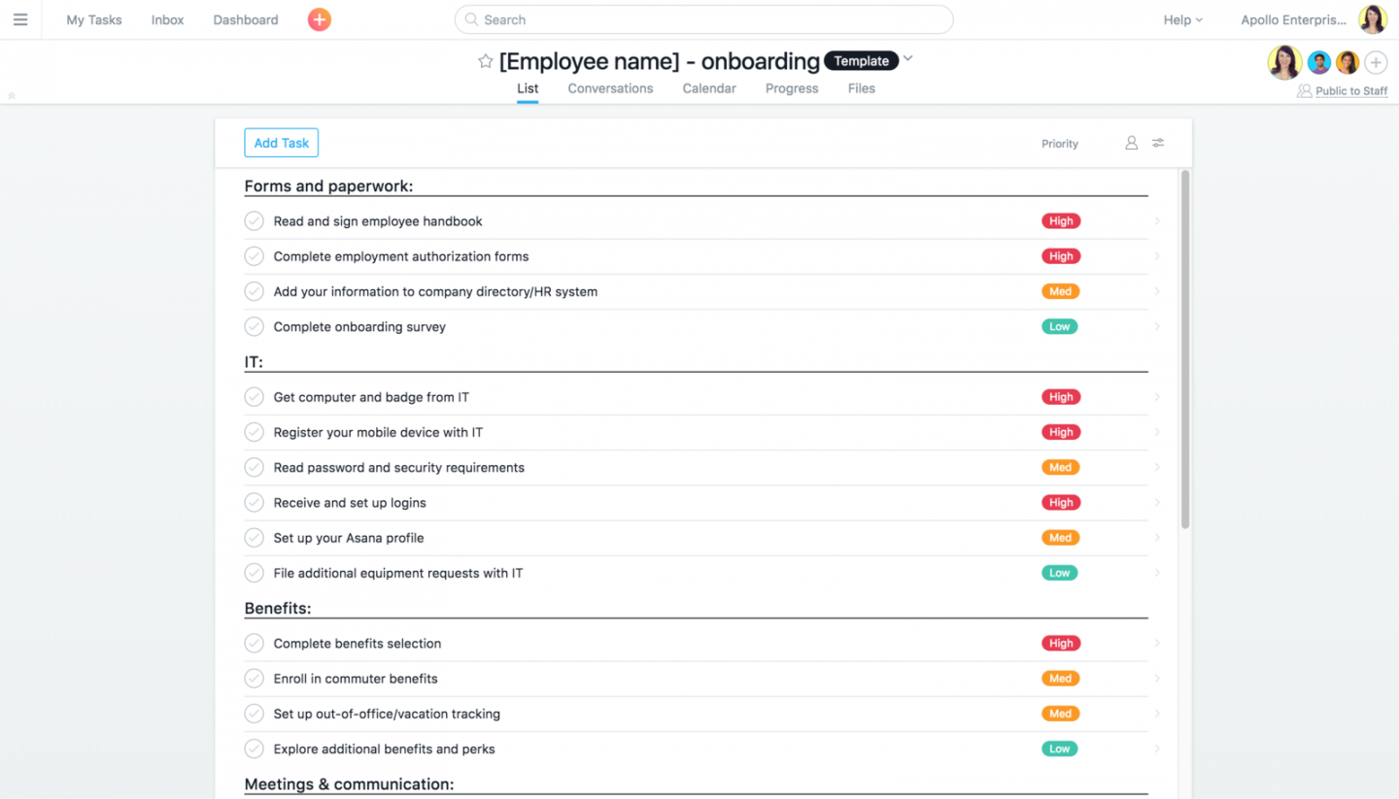This screenshot has height=799, width=1399.
Task: Open the Conversations tab
Action: (610, 88)
